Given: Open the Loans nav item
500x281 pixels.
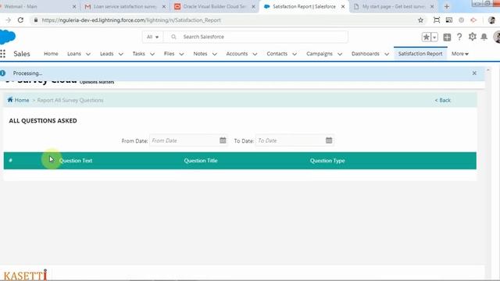Looking at the screenshot, I should point(74,54).
